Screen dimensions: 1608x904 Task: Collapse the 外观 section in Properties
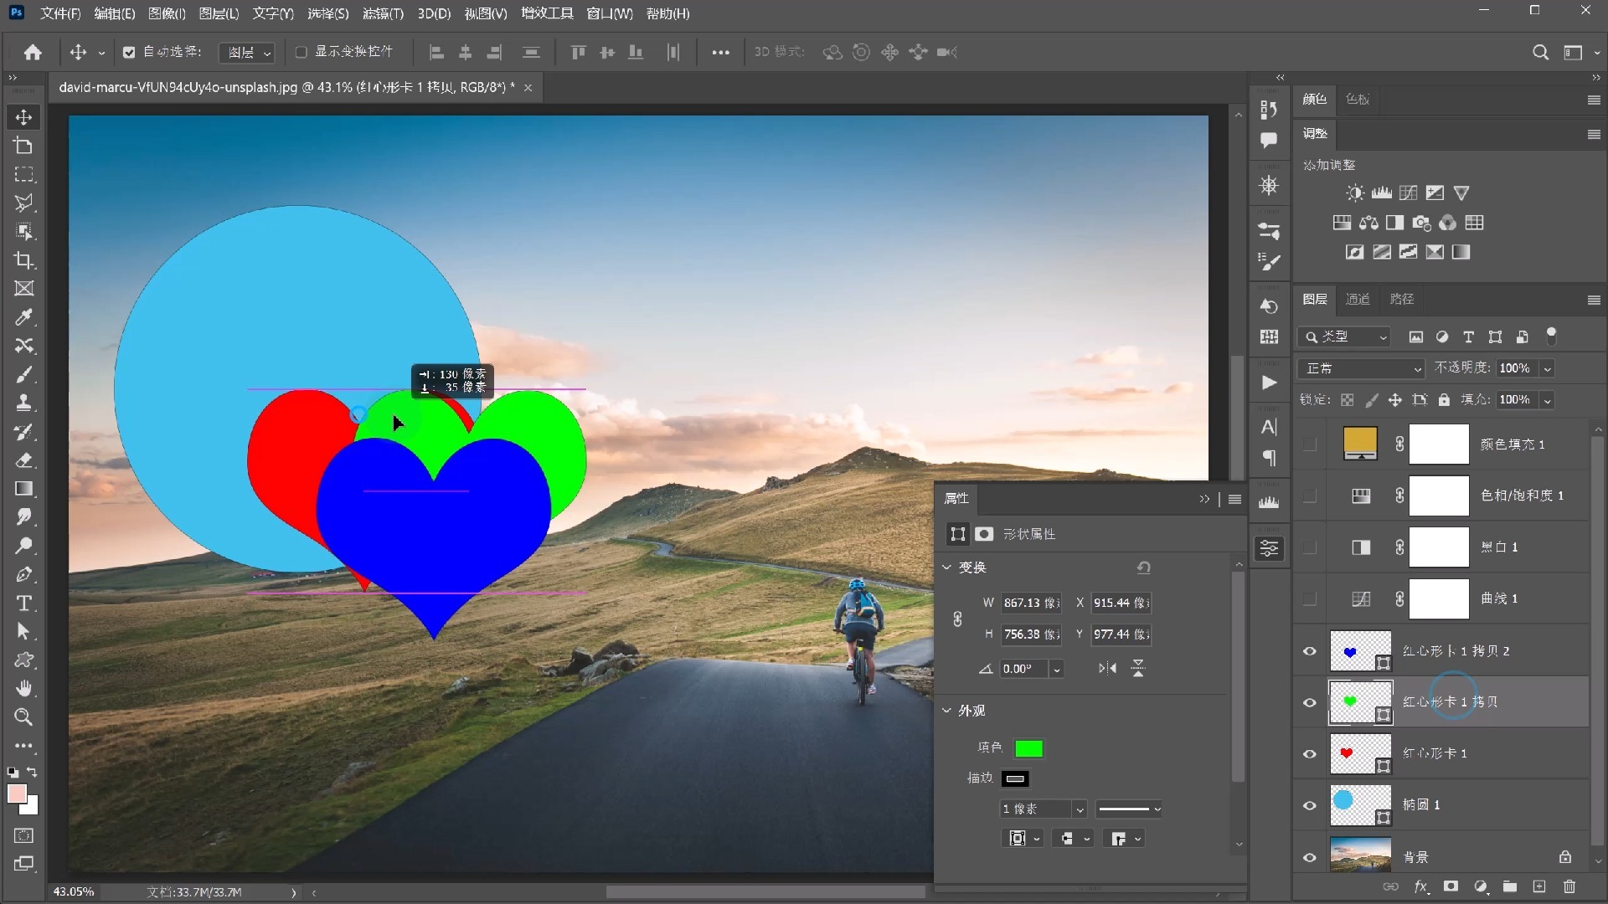tap(947, 710)
